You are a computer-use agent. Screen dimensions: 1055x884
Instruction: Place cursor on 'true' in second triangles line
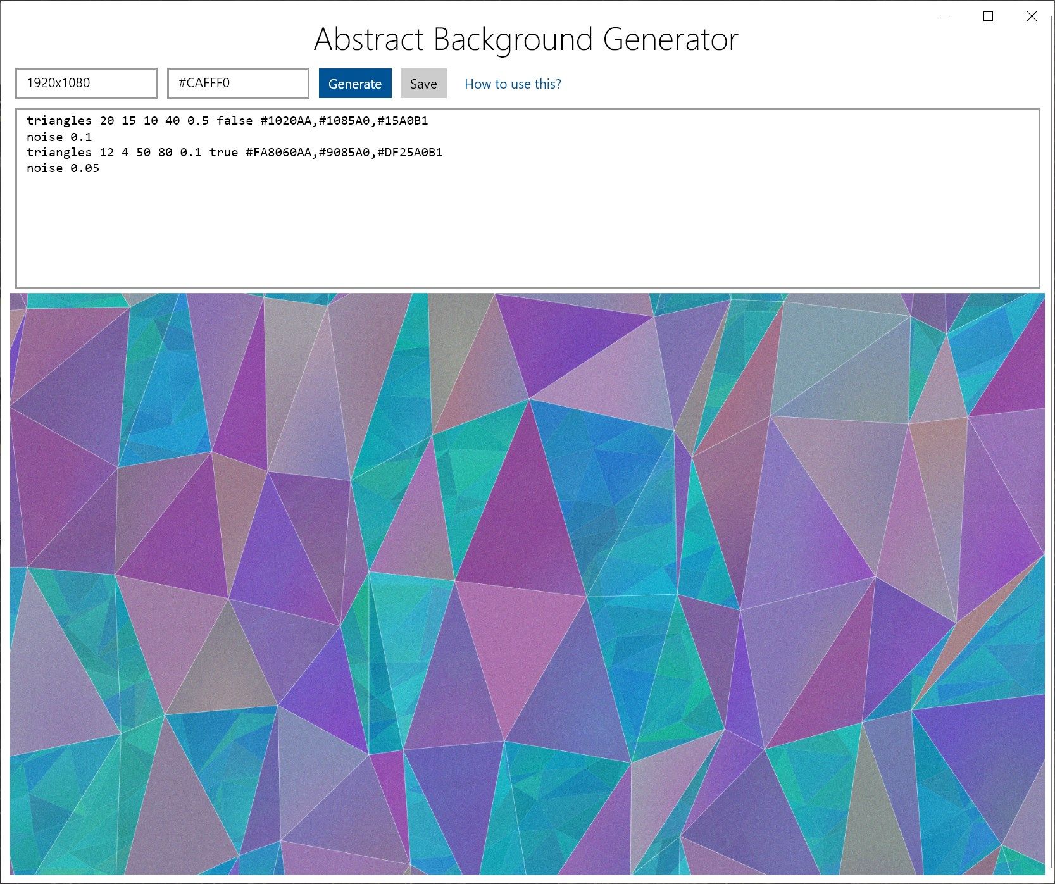pos(223,153)
